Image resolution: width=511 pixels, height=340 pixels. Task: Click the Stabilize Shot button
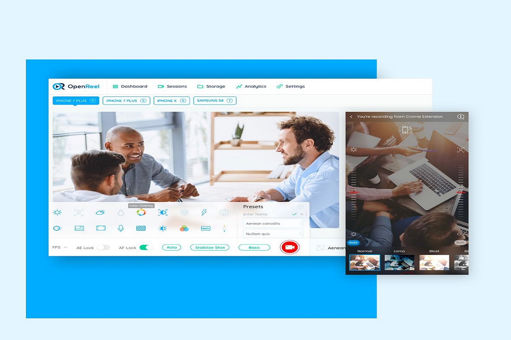(210, 247)
